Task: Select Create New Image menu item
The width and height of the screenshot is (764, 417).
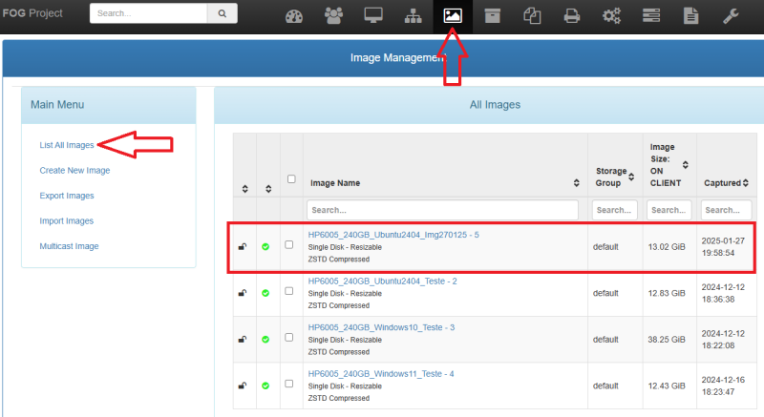Action: 74,170
